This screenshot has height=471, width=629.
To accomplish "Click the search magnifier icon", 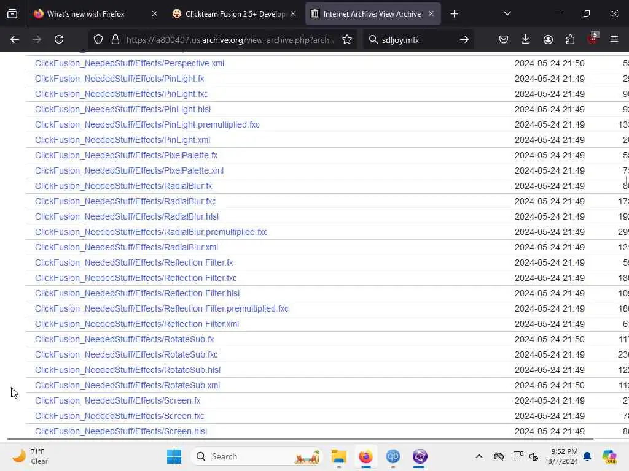I will (373, 39).
